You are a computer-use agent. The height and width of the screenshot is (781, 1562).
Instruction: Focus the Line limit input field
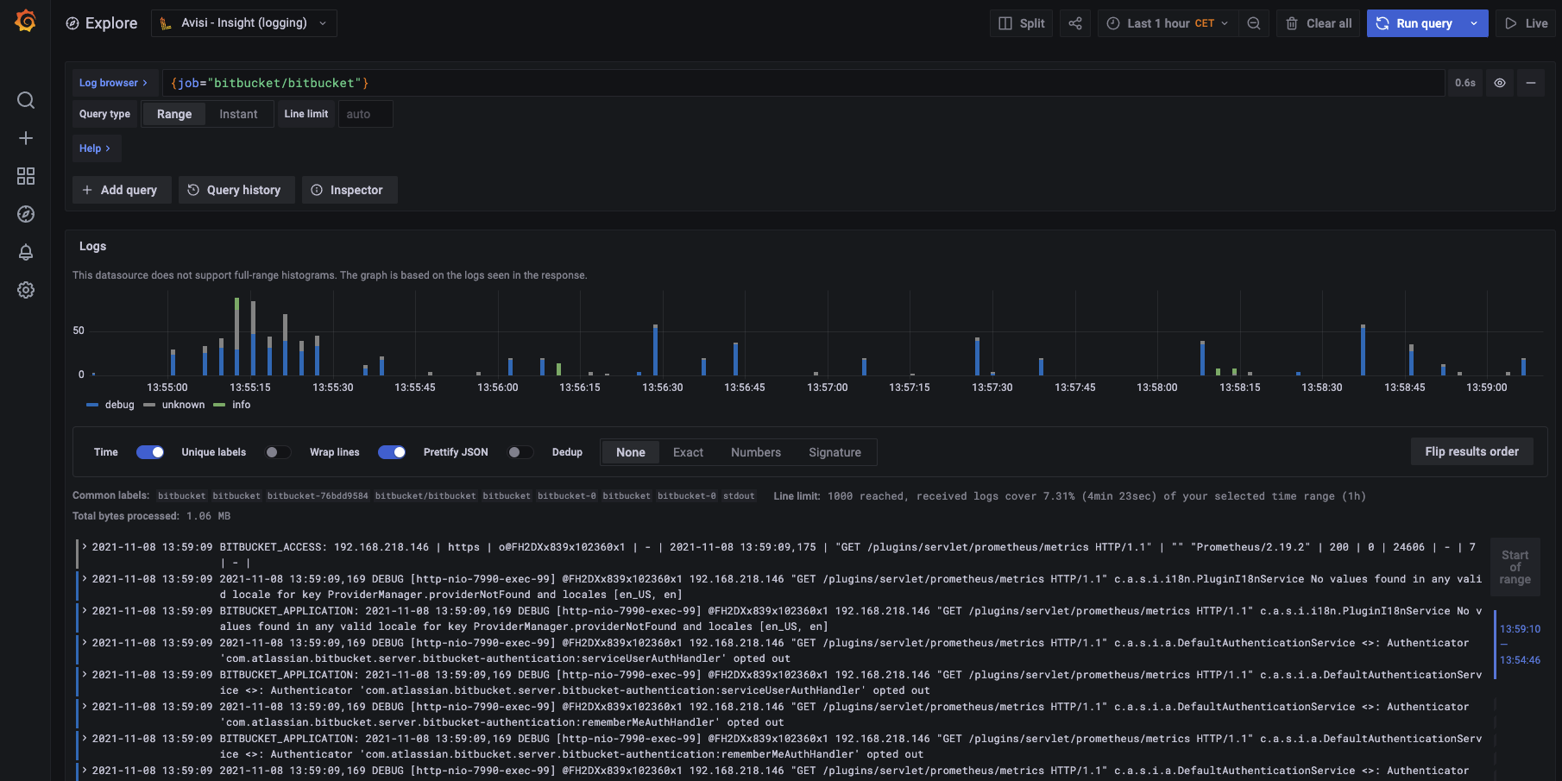[x=365, y=114]
